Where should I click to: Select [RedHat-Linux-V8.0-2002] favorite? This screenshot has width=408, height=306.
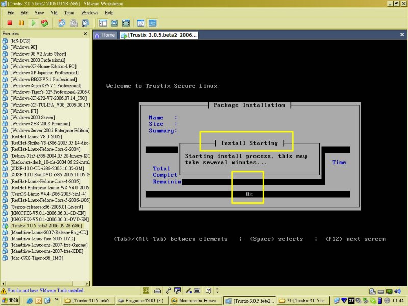tap(36, 136)
